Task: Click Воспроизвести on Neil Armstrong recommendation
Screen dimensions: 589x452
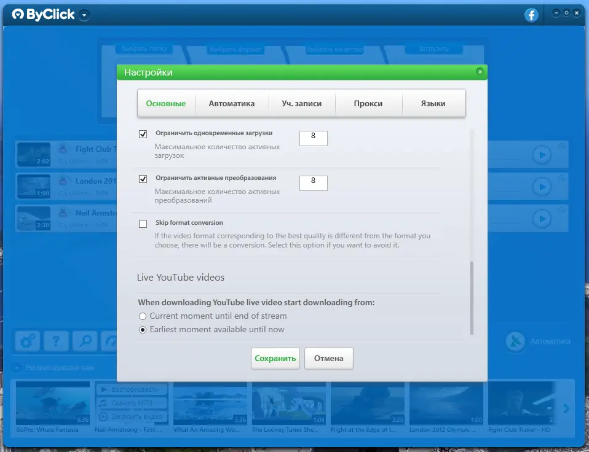Action: pyautogui.click(x=132, y=389)
